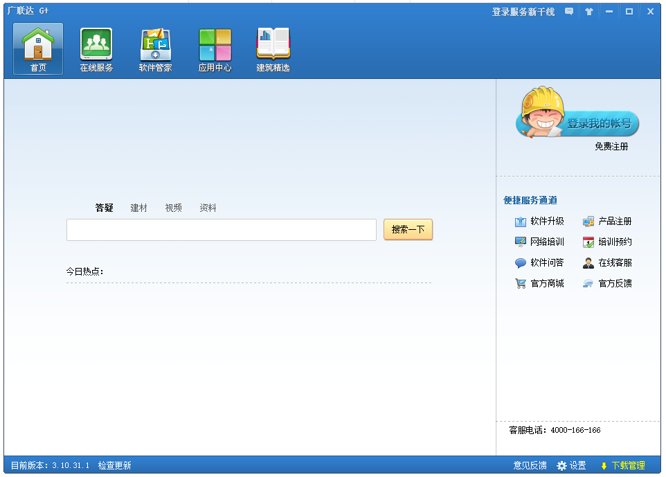Click the message bubble icon in title bar
Image resolution: width=666 pixels, height=477 pixels.
(569, 11)
